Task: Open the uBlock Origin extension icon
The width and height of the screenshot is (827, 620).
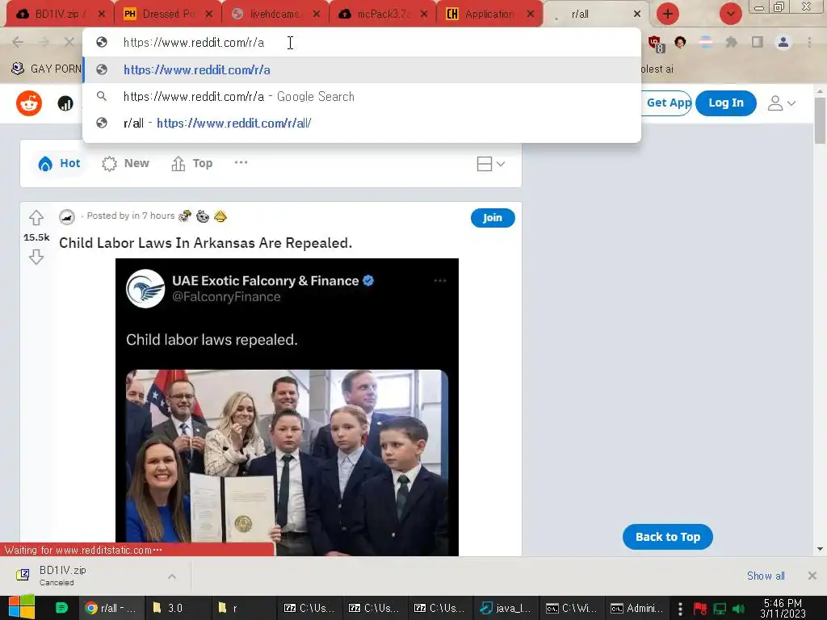Action: coord(656,44)
